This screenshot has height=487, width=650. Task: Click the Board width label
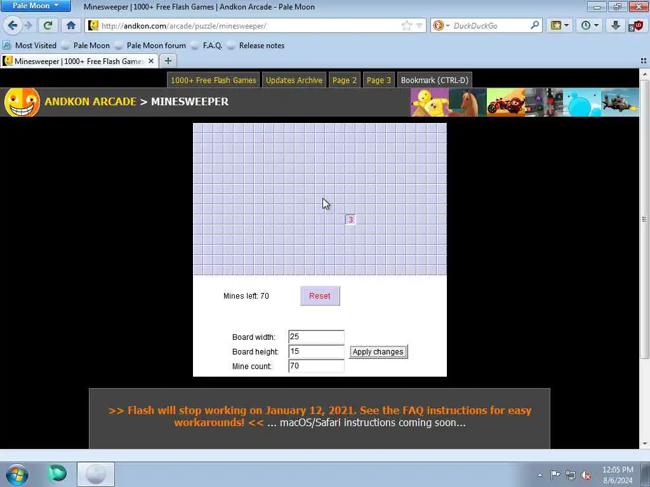(254, 337)
